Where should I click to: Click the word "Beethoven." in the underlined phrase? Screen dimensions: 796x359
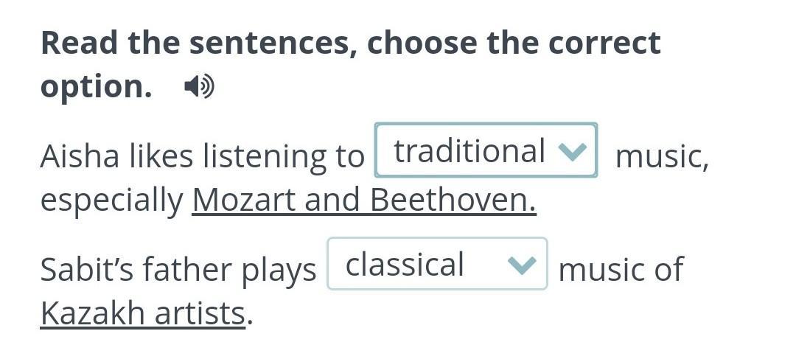pyautogui.click(x=453, y=200)
